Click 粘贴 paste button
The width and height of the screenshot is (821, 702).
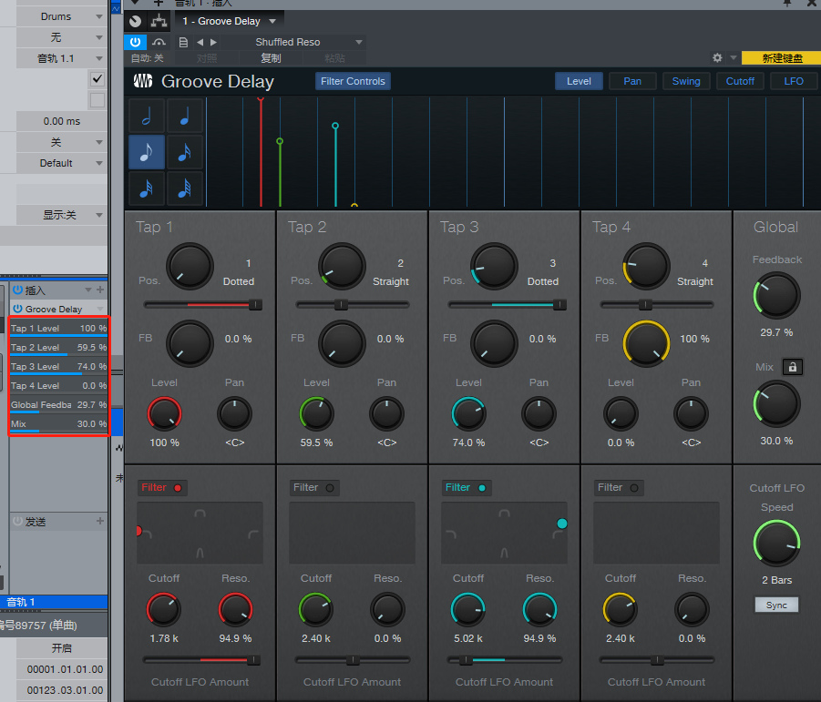334,58
